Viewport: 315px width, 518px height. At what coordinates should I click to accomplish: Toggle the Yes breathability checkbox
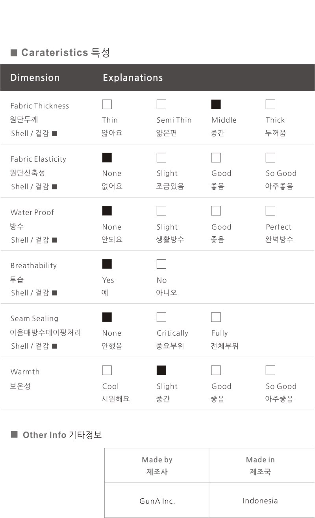click(107, 264)
